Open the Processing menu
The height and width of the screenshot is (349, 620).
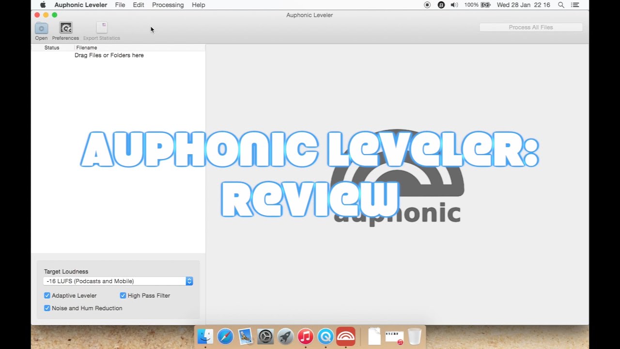click(x=168, y=5)
